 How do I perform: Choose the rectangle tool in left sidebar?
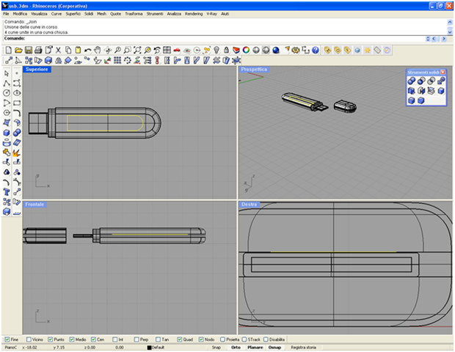point(17,103)
